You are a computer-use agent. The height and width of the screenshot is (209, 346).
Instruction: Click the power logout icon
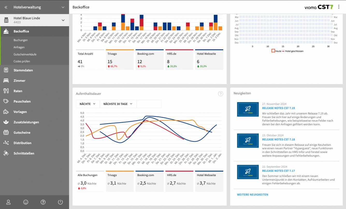[x=60, y=202]
